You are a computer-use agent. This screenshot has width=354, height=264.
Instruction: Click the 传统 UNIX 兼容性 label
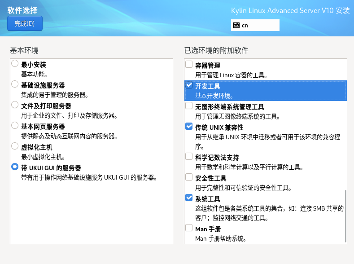tap(219, 128)
